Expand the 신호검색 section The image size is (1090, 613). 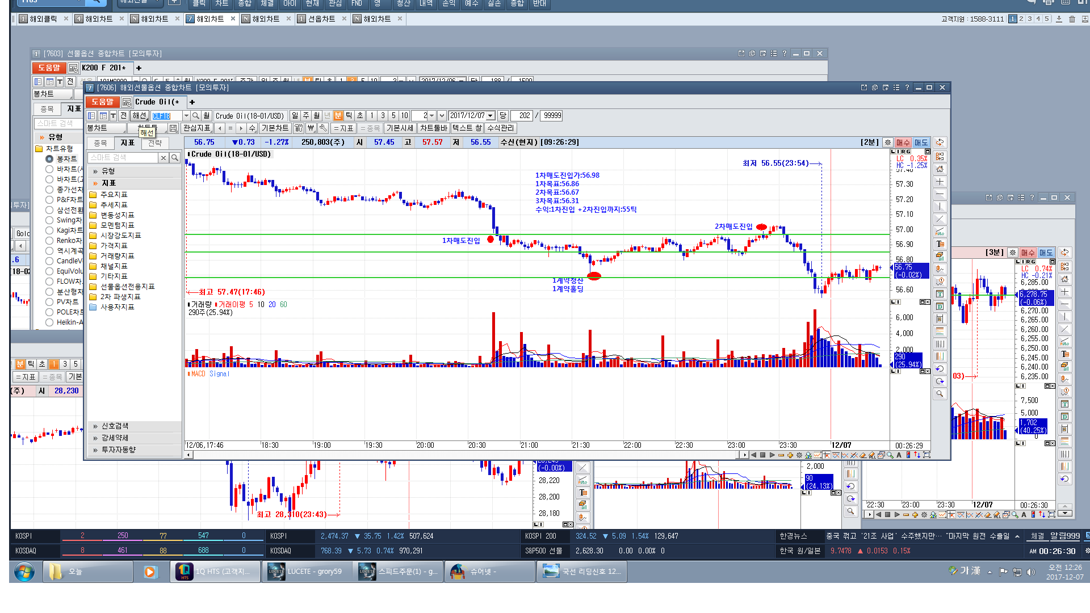tap(135, 426)
